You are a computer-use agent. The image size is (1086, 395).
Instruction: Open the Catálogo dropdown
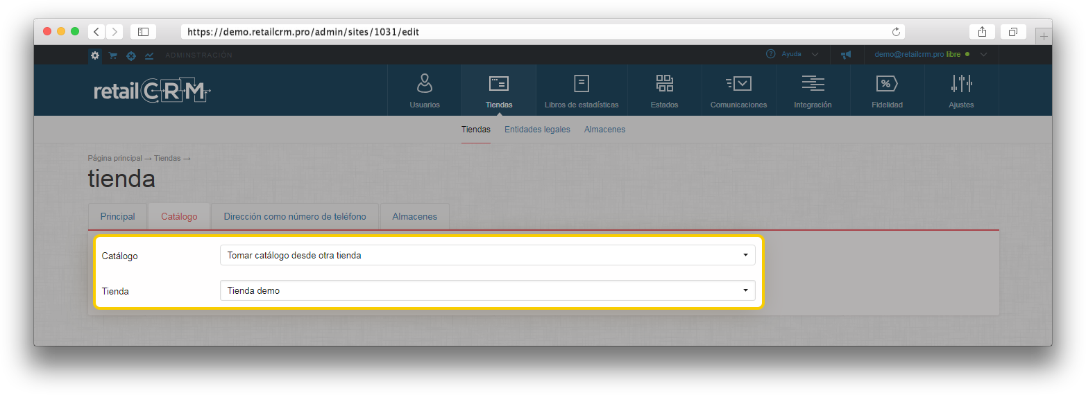(x=488, y=255)
